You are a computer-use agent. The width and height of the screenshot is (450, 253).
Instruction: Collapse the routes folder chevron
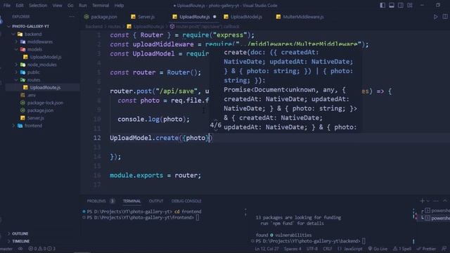[x=16, y=80]
